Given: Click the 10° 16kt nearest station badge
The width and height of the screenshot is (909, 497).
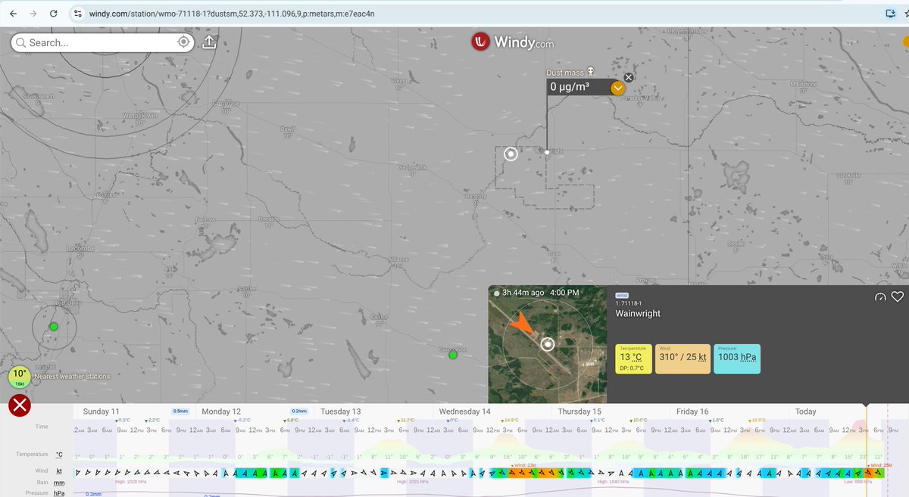Looking at the screenshot, I should (20, 377).
